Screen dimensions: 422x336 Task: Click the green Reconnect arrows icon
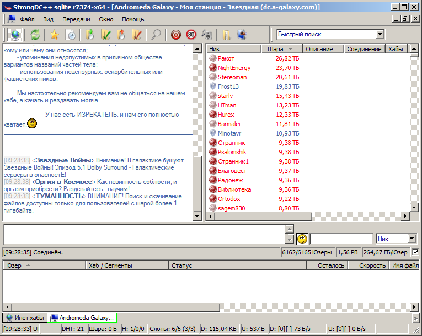35,35
